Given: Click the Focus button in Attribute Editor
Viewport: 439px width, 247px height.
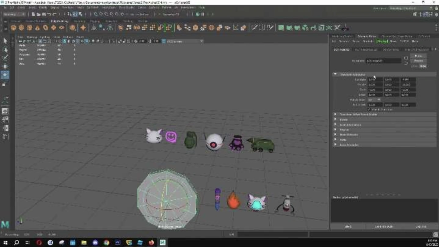Looking at the screenshot, I should click(418, 56).
